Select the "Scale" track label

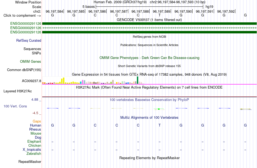(37, 7)
